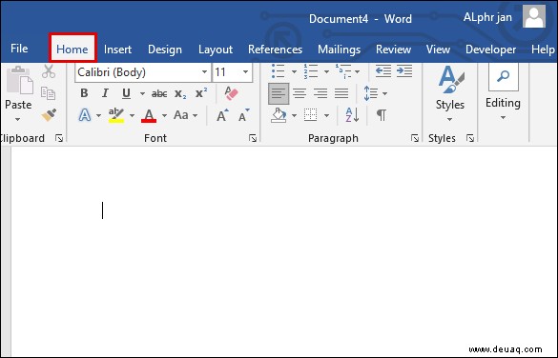
Task: Open the Clipboard pane launcher
Action: (x=59, y=138)
